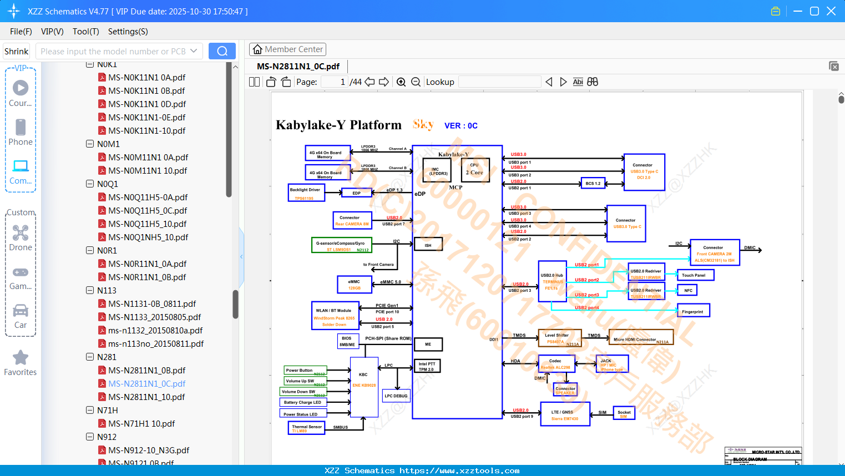Open MS-N0K11N1-10.pdf
Viewport: 845px width, 476px height.
tap(147, 130)
